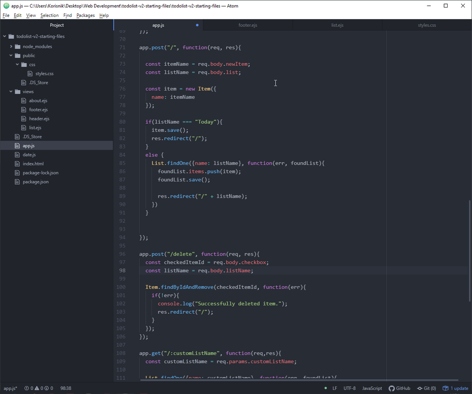Image resolution: width=472 pixels, height=394 pixels.
Task: Click the Git commit icon in status bar
Action: 420,388
